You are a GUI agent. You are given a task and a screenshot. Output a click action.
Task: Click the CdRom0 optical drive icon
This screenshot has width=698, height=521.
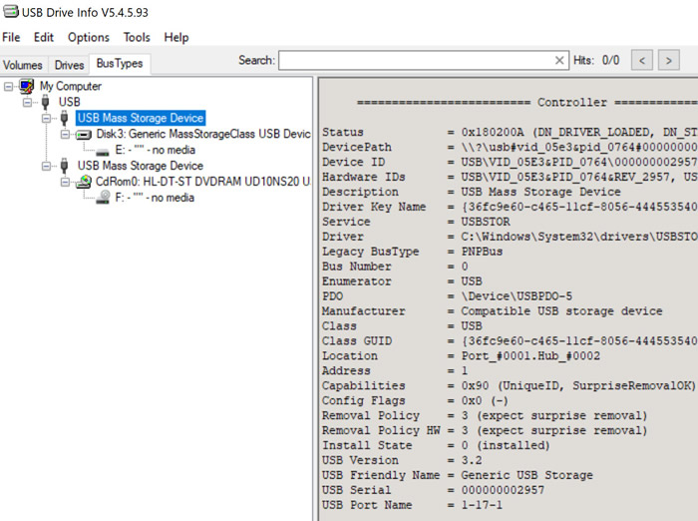(x=84, y=182)
